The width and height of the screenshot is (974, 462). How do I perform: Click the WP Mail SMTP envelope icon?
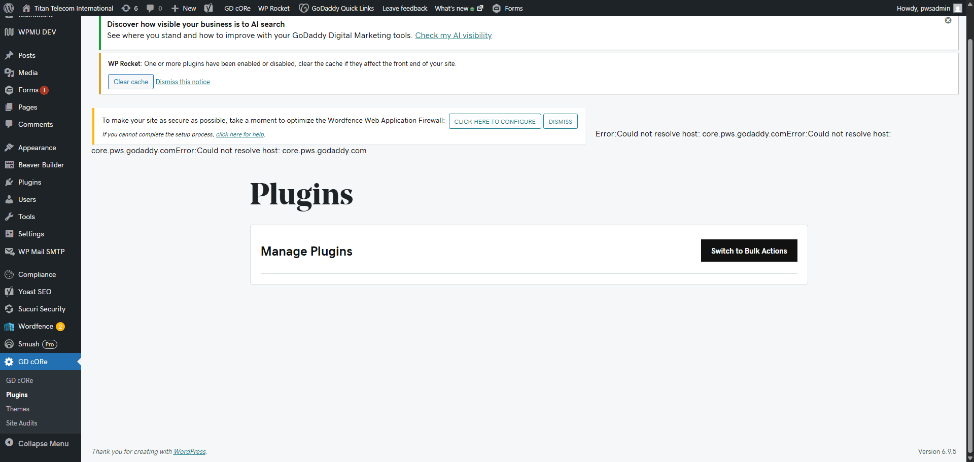click(x=9, y=252)
